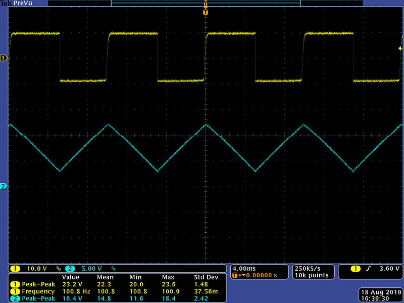Click the 22.3 mean value
Image resolution: width=404 pixels, height=303 pixels.
[104, 284]
